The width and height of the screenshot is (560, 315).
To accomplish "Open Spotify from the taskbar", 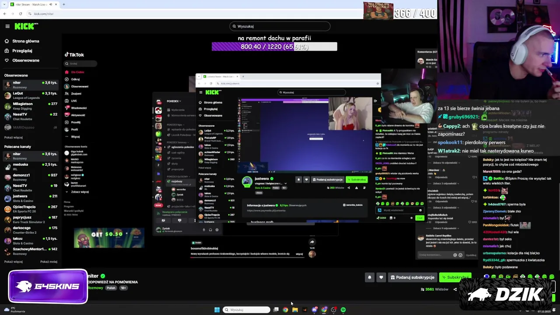I will pos(343,310).
